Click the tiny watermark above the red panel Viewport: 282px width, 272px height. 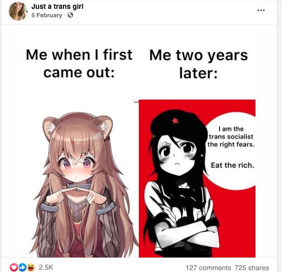pos(136,102)
